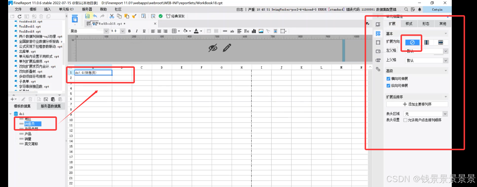This screenshot has width=477, height=187.
Task: Toggle Italic formatting
Action: [137, 31]
